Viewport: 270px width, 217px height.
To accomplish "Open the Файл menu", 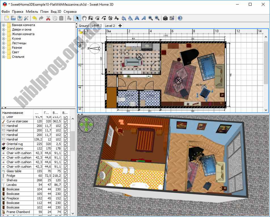I will click(5, 12).
